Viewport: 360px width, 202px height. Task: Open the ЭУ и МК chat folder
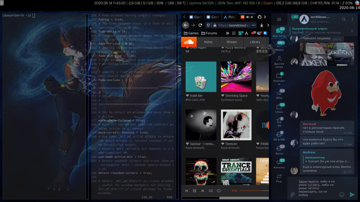tap(279, 136)
